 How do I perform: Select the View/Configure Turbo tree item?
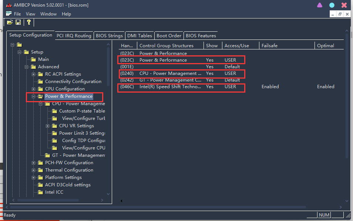click(x=84, y=118)
